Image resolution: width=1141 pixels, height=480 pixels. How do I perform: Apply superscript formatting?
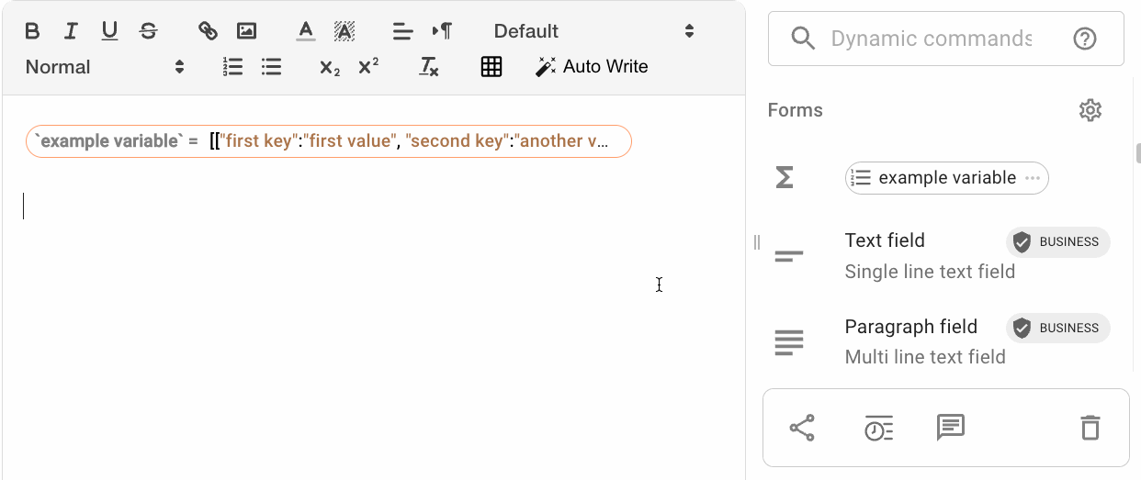[368, 67]
